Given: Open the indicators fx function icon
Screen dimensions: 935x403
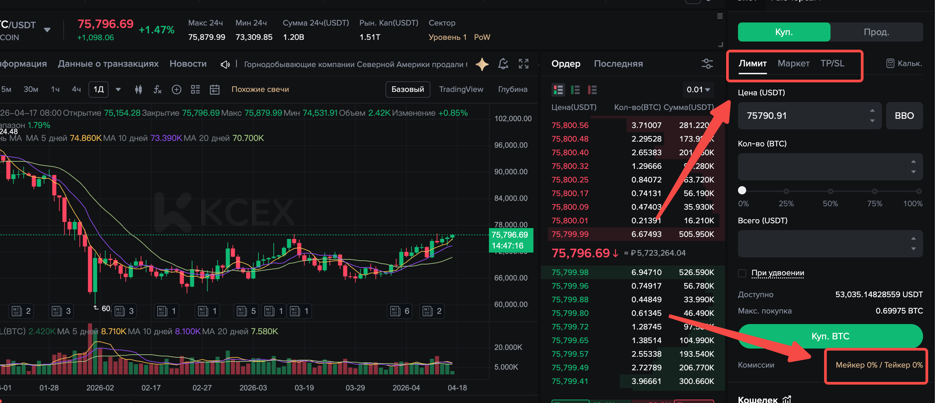Looking at the screenshot, I should tap(157, 89).
